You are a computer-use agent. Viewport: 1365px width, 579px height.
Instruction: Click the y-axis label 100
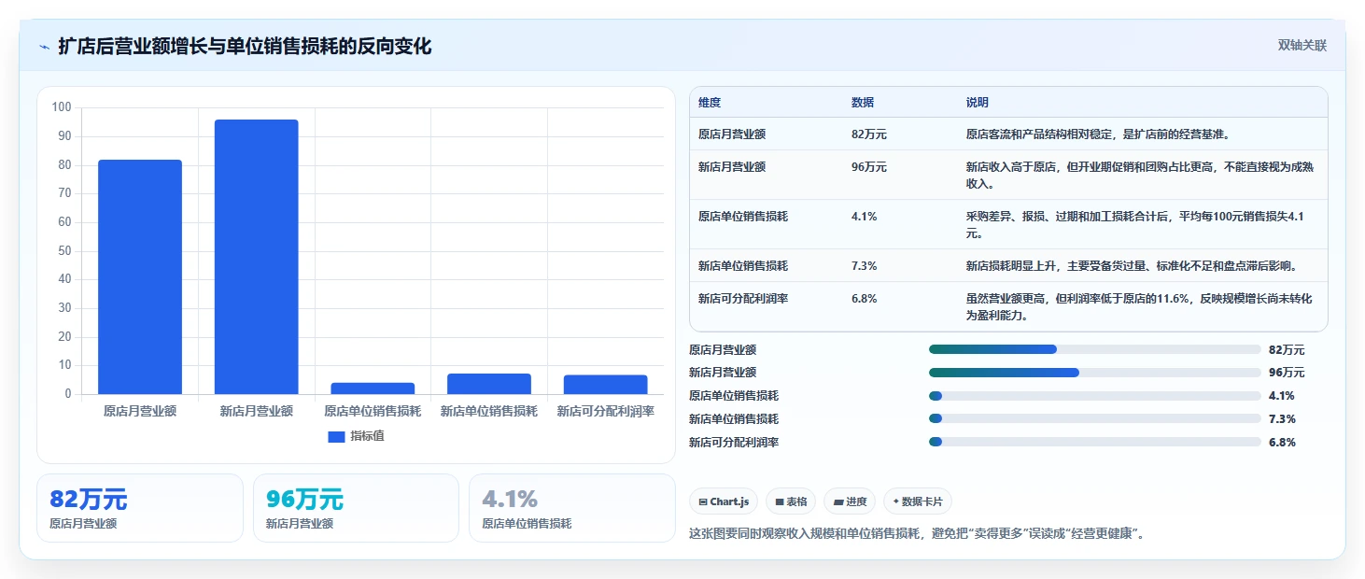point(62,107)
